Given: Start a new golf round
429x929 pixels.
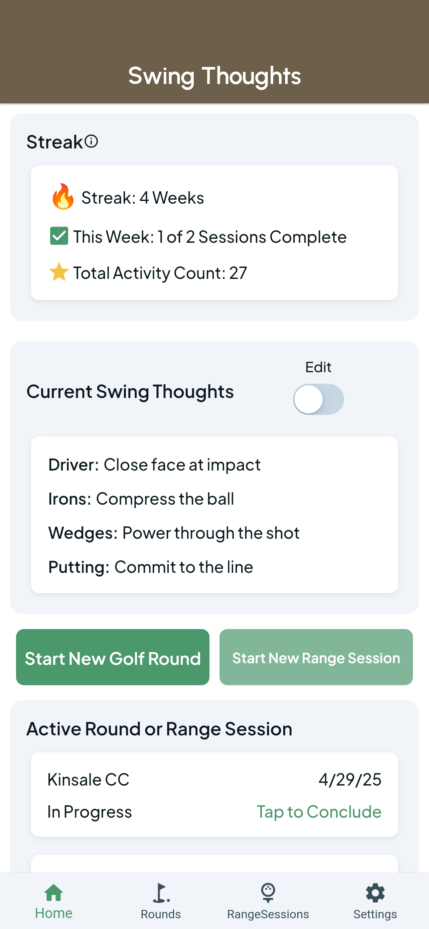Looking at the screenshot, I should pyautogui.click(x=113, y=657).
